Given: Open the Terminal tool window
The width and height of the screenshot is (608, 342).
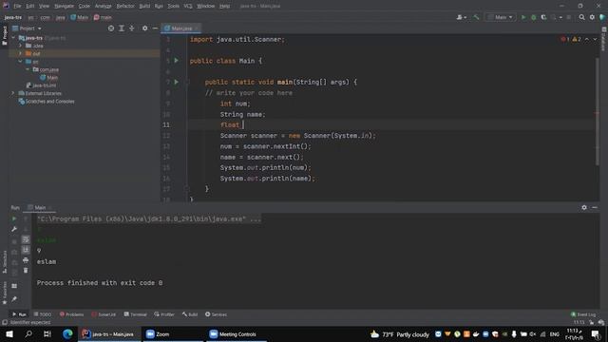Looking at the screenshot, I should (135, 314).
